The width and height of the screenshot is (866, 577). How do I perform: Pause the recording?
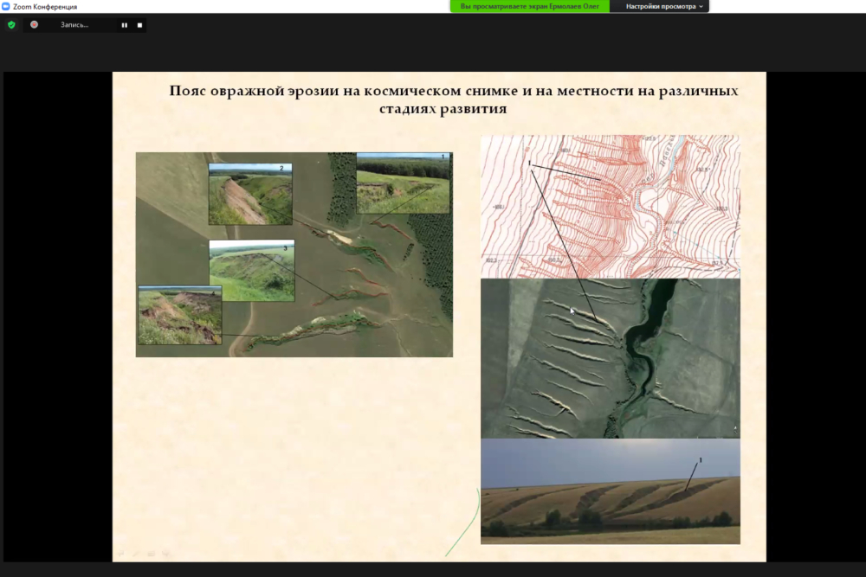(124, 25)
